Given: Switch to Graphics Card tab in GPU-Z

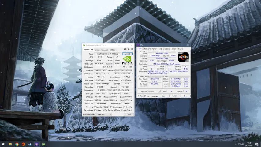Looking at the screenshot, I should [x=88, y=50].
